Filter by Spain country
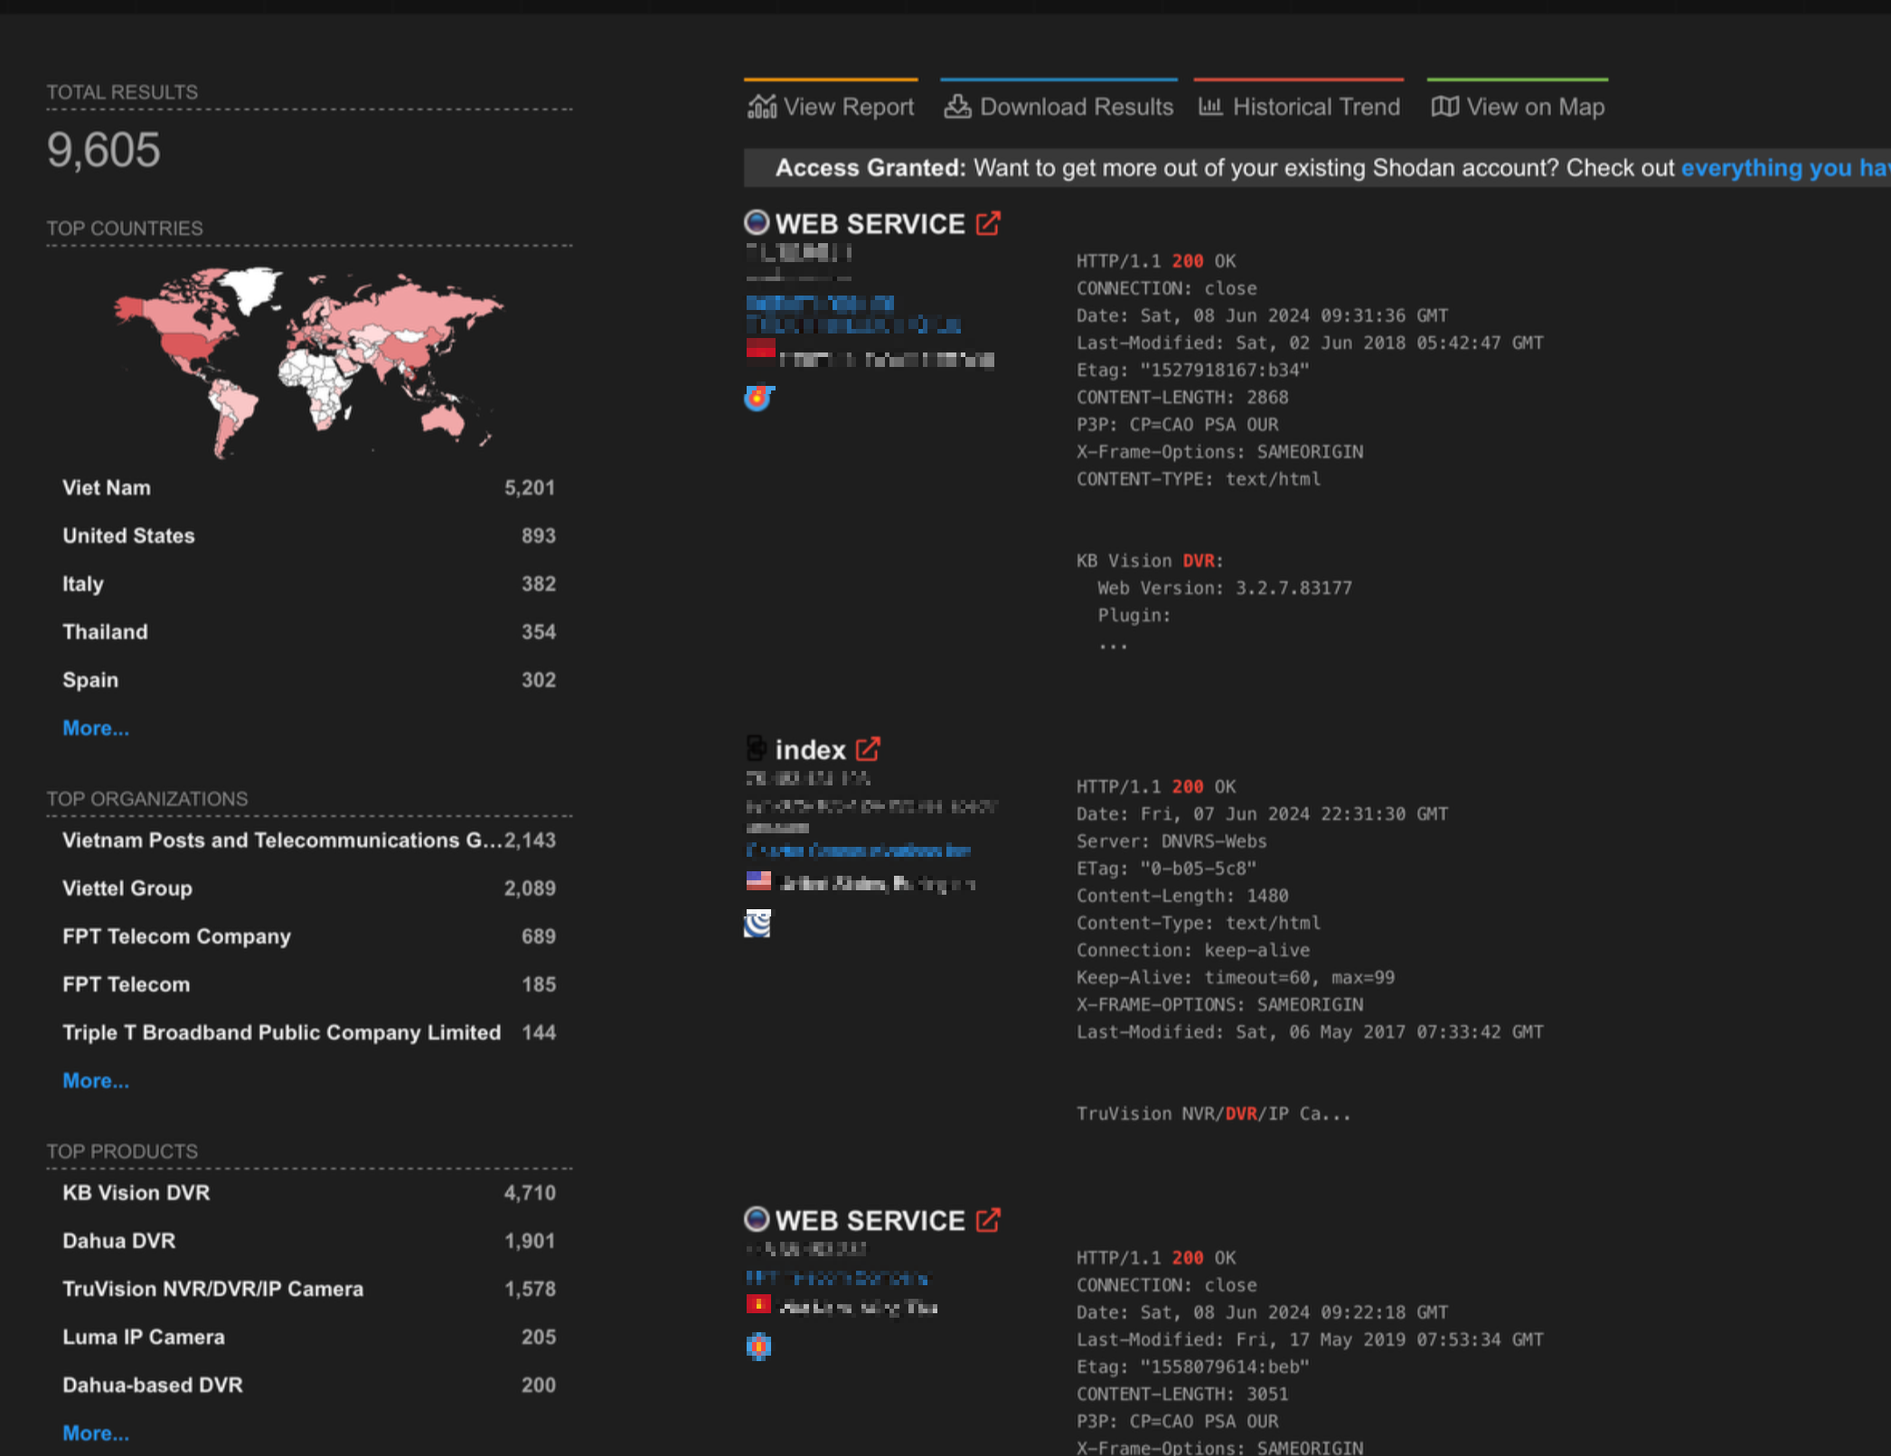 [x=309, y=680]
